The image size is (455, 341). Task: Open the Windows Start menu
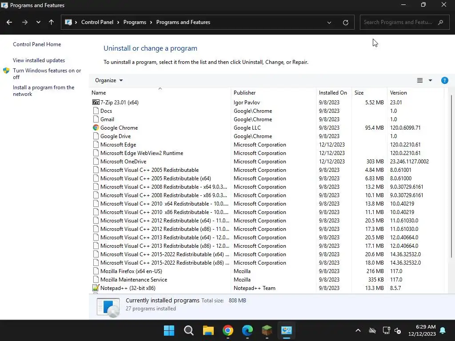click(169, 330)
